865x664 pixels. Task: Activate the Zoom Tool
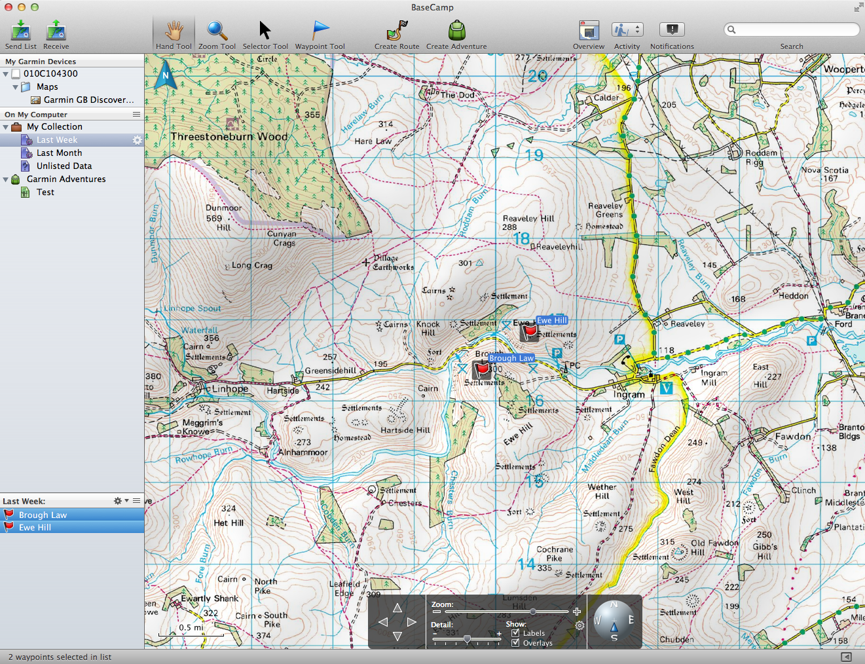[216, 29]
